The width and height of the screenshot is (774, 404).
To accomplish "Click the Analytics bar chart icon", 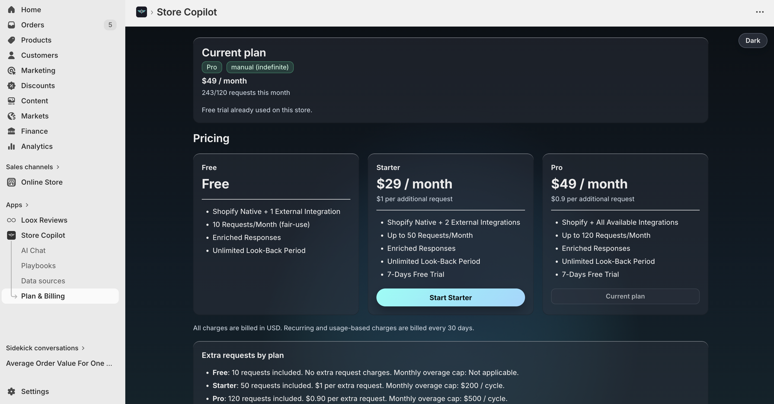I will point(11,146).
